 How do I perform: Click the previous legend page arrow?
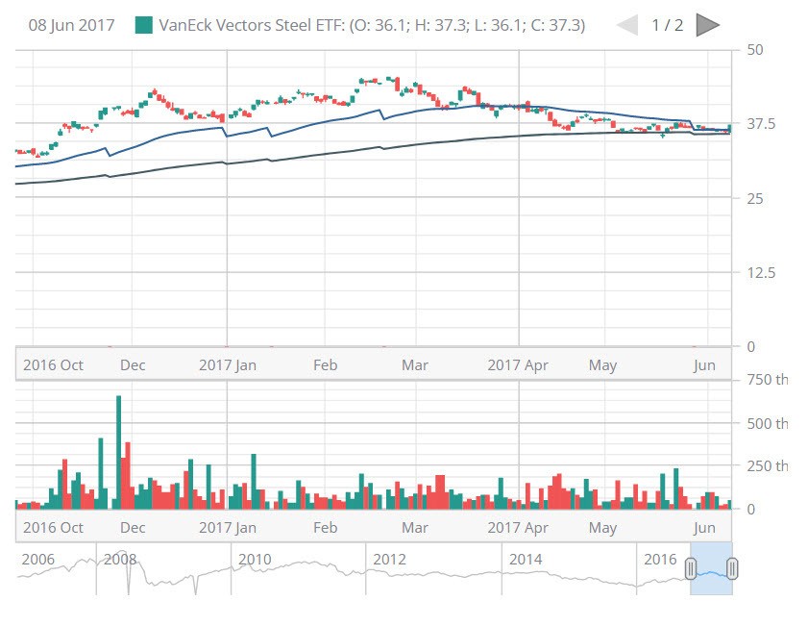click(x=627, y=25)
